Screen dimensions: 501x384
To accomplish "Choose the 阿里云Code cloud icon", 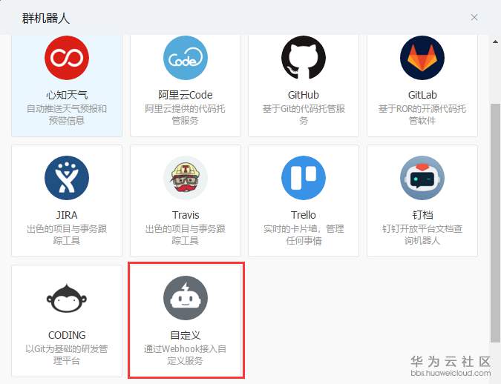I will (x=186, y=58).
